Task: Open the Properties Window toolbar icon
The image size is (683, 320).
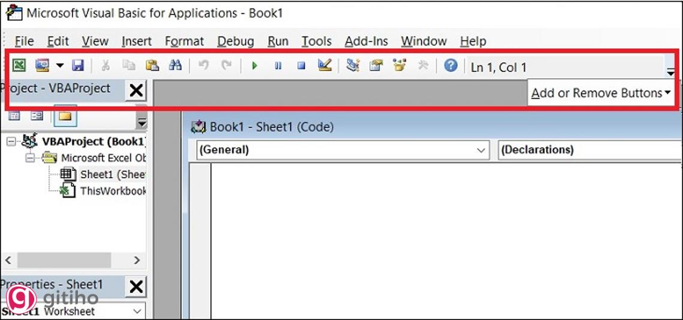Action: [376, 66]
